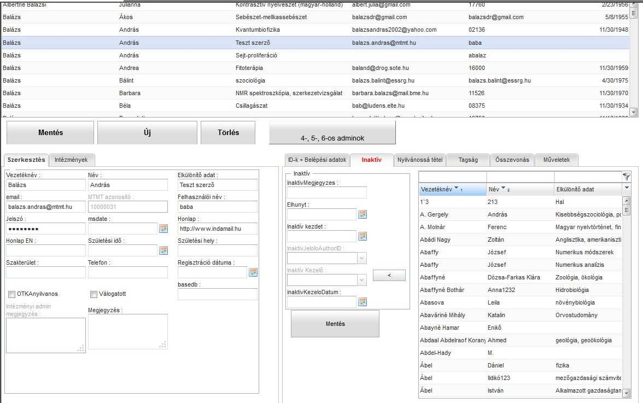The width and height of the screenshot is (643, 403).
Task: Click the Vezetéknév input field containing Balázs
Action: (x=45, y=185)
